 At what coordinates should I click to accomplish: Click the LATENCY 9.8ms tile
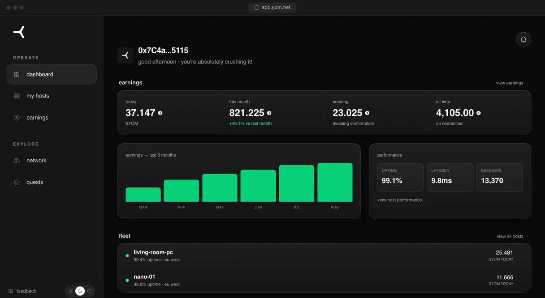450,177
